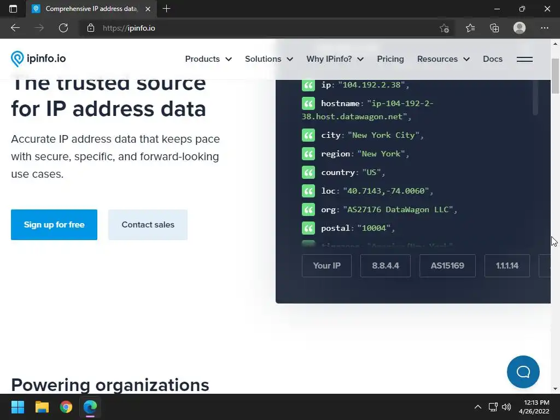Screen dimensions: 560x420
Task: Open File Explorer from taskbar
Action: pos(42,407)
